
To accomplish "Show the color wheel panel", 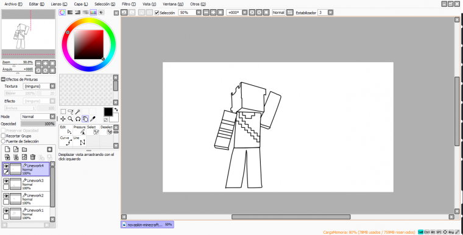I will coord(62,12).
